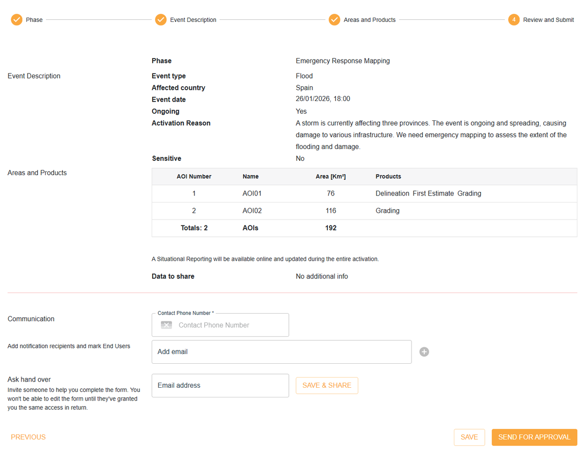Go back with the Previous link
Screen dimensions: 582x450
[28, 437]
